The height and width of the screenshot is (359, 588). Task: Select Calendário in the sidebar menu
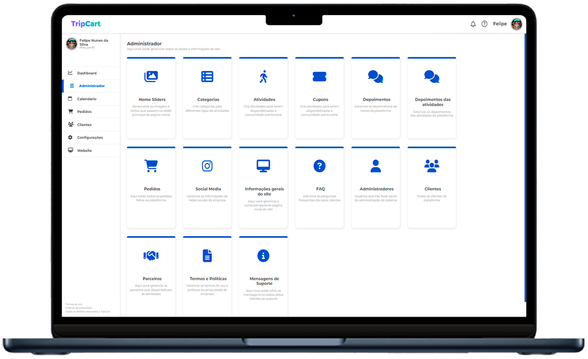point(87,99)
